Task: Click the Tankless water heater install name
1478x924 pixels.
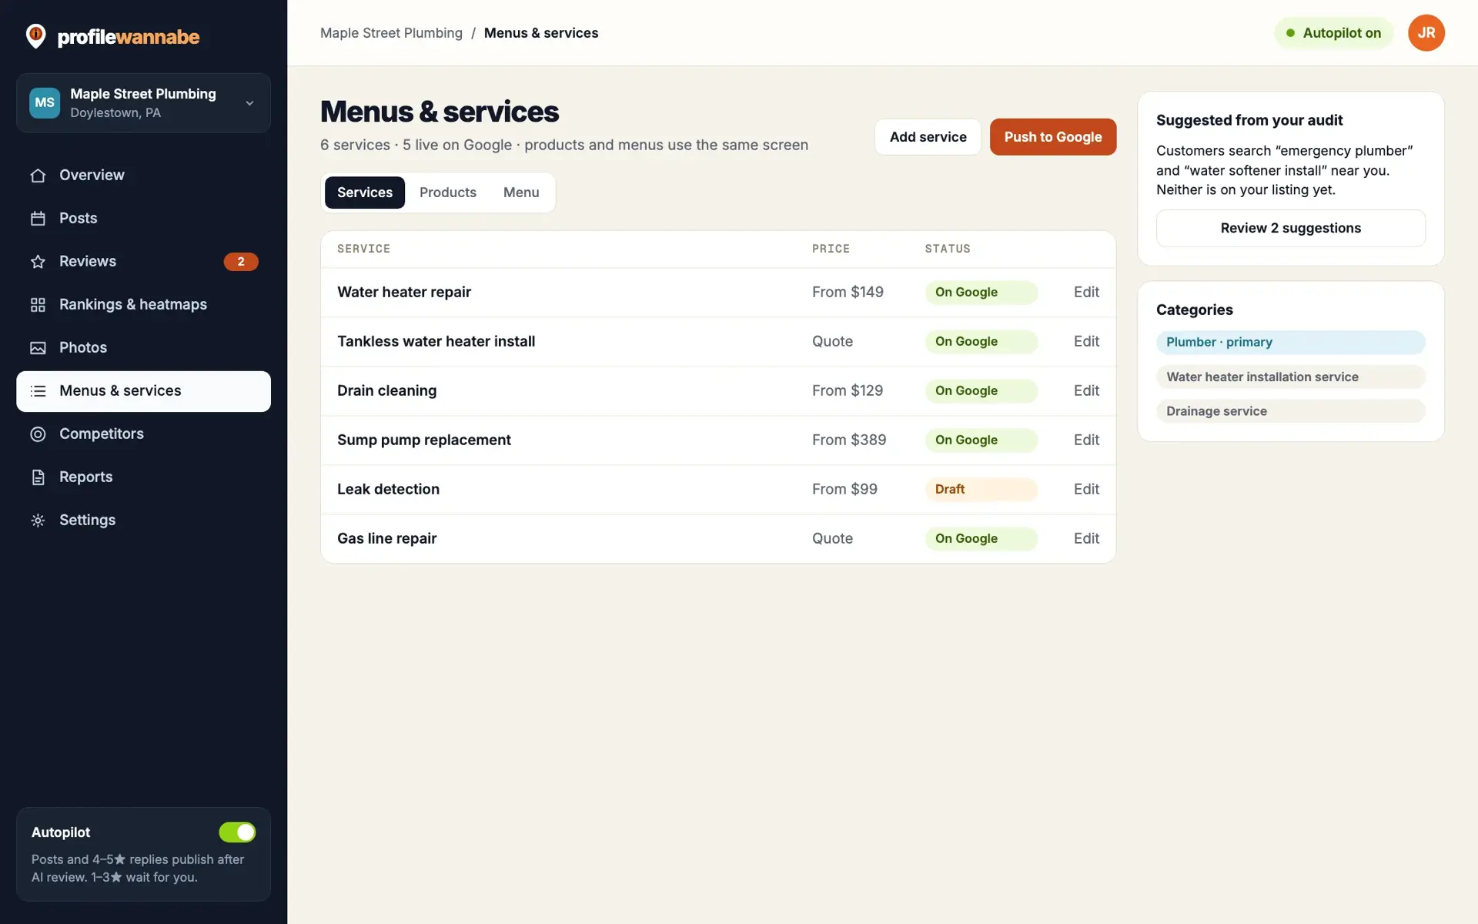Action: (436, 342)
